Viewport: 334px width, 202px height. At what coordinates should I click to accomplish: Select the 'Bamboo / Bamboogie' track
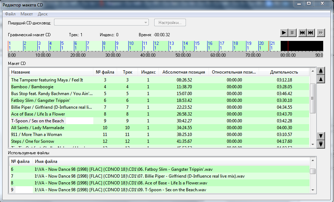coord(160,87)
